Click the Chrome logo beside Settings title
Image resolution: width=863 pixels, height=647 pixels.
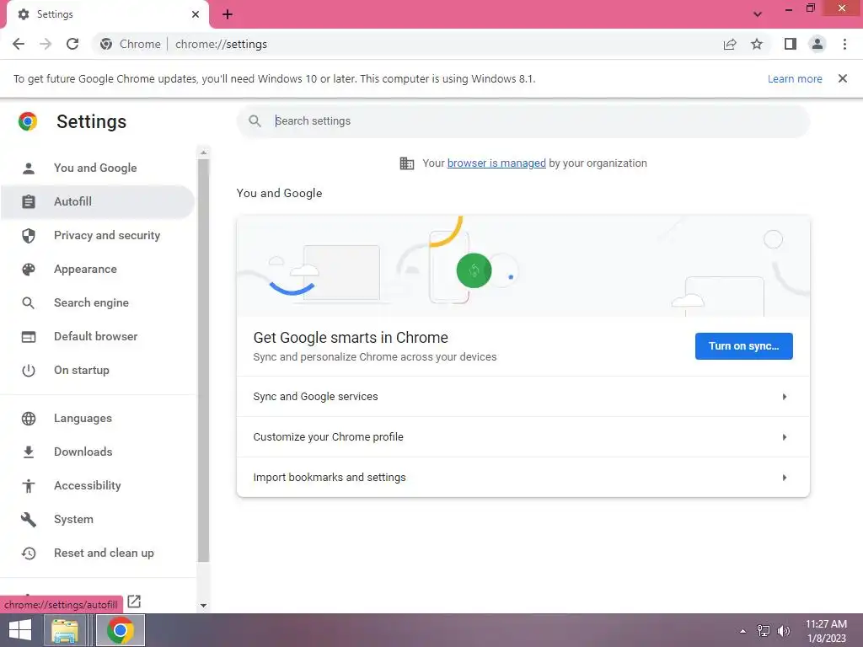pos(28,121)
